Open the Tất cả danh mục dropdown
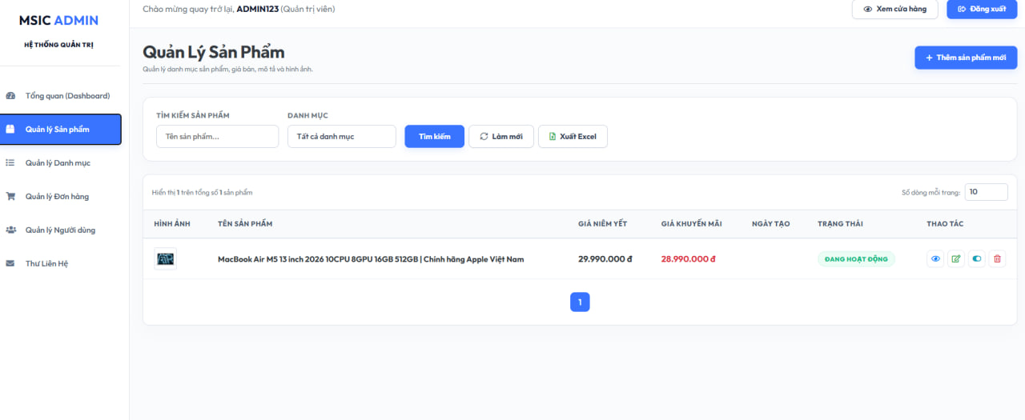This screenshot has width=1025, height=420. pyautogui.click(x=342, y=136)
